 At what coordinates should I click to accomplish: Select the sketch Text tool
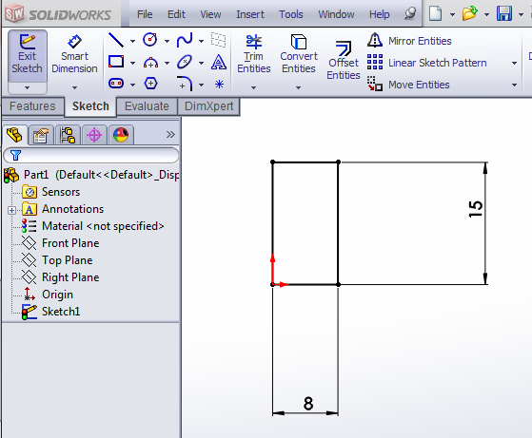click(219, 62)
